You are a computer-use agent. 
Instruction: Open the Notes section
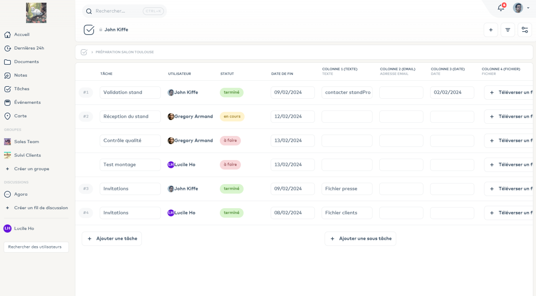pyautogui.click(x=21, y=75)
